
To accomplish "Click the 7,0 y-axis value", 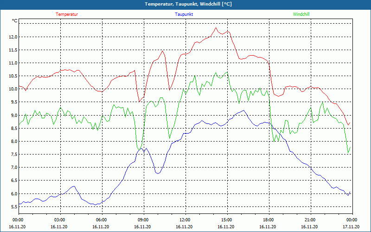I will [x=14, y=168].
